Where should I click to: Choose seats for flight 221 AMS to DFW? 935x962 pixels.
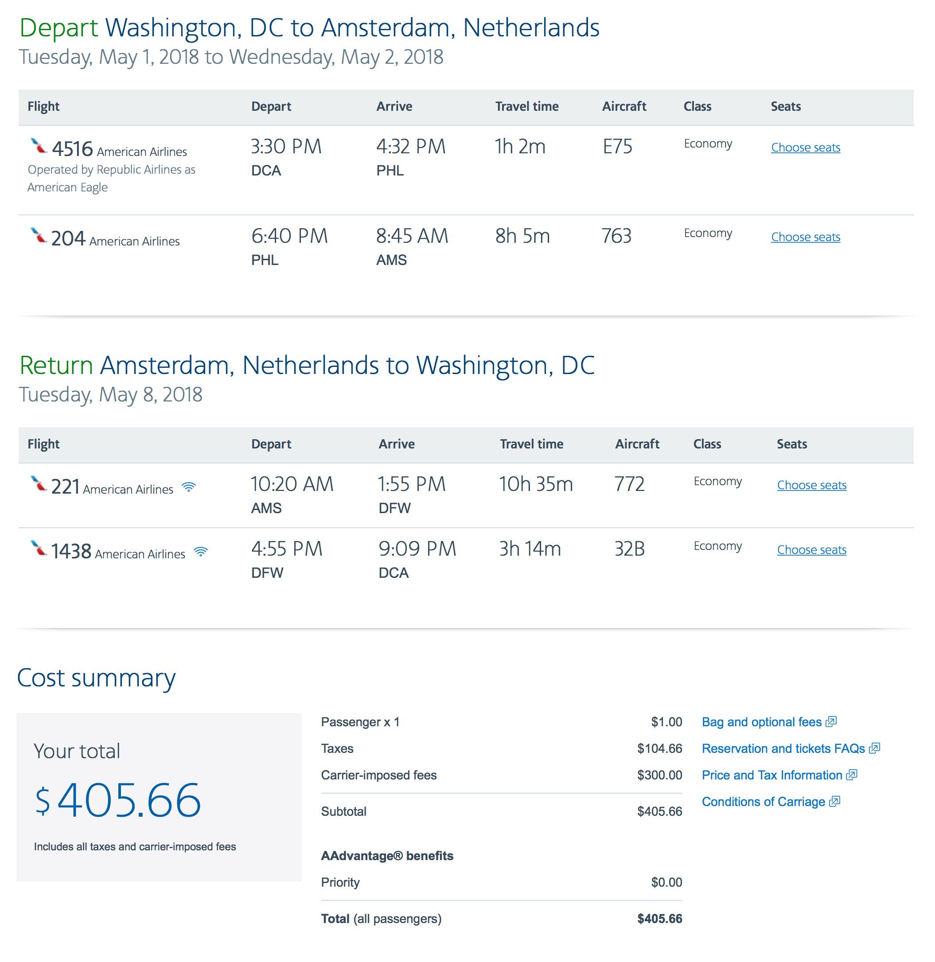coord(811,485)
